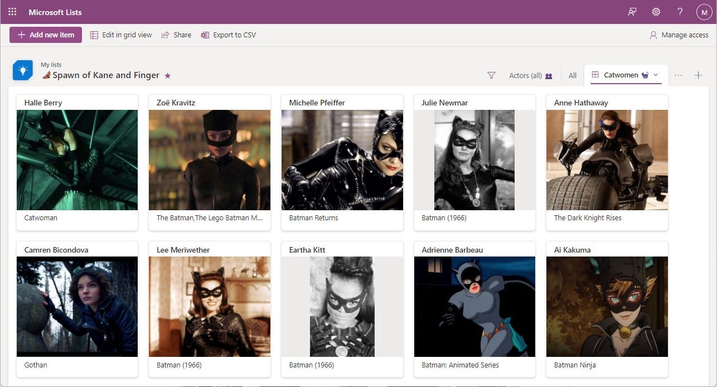This screenshot has width=717, height=387.
Task: Click the Zoë Kravitz card title
Action: click(x=176, y=103)
